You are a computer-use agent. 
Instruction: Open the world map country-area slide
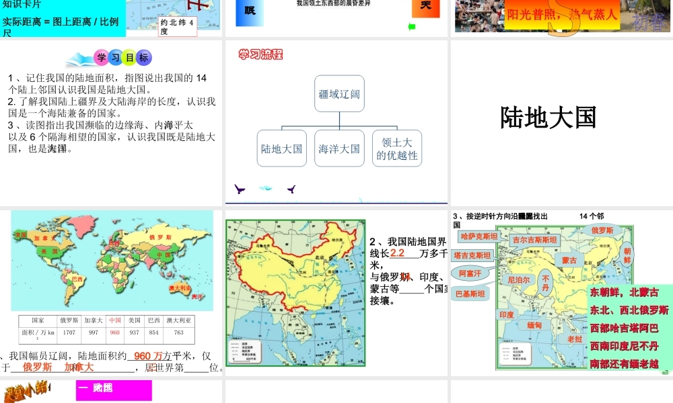(111, 292)
